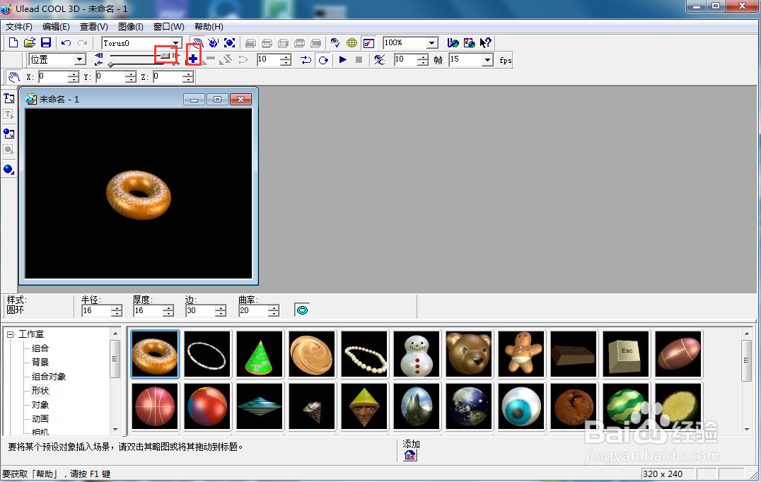Select the Resize object tool
This screenshot has height=482, width=761.
pos(230,42)
